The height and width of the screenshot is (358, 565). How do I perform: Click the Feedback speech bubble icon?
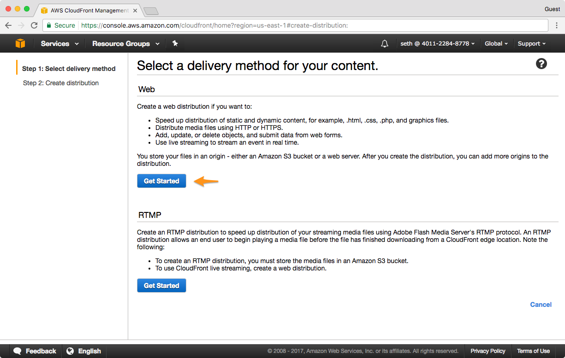click(18, 351)
